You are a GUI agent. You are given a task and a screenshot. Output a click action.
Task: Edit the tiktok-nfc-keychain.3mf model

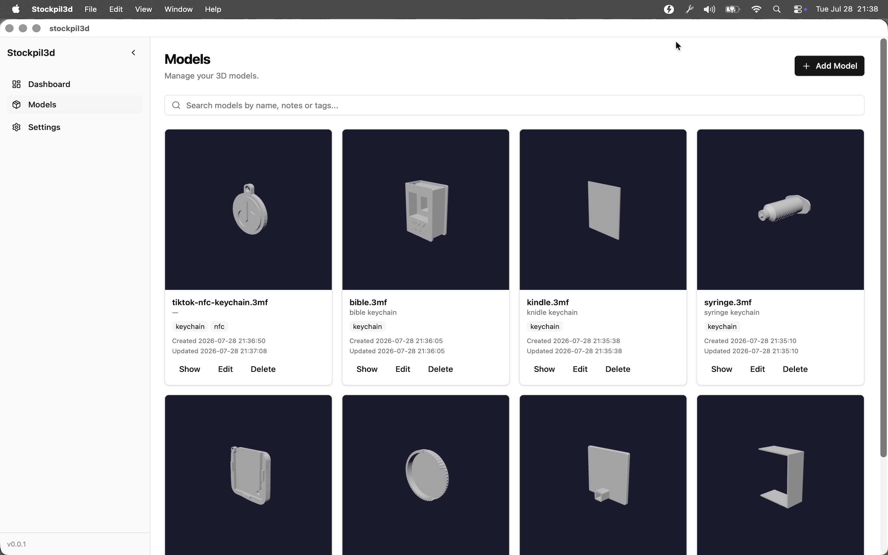pyautogui.click(x=225, y=369)
